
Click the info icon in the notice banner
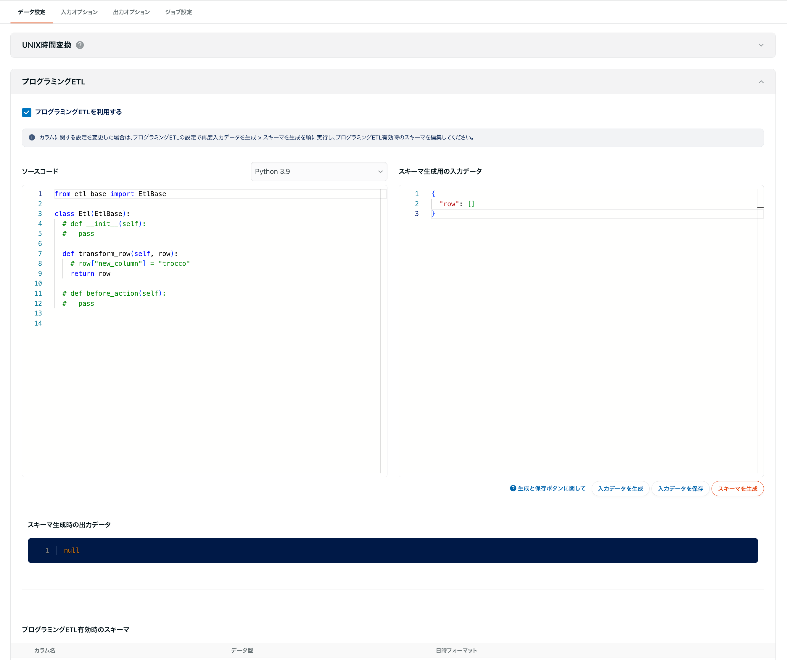click(32, 138)
